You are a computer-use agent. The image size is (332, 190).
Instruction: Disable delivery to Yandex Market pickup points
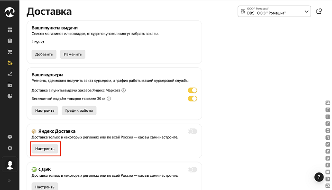click(192, 90)
